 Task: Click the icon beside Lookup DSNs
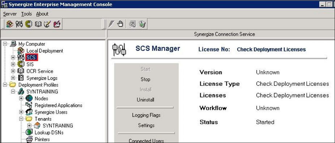coord(29,132)
